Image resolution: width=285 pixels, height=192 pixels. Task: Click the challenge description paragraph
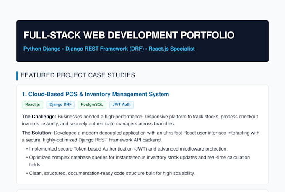[x=141, y=120]
